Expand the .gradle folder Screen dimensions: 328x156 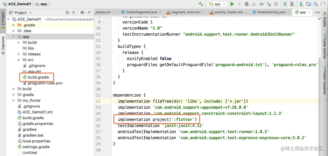13,25
